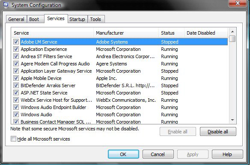Select Application Layer Gateway Service text

tap(56, 71)
